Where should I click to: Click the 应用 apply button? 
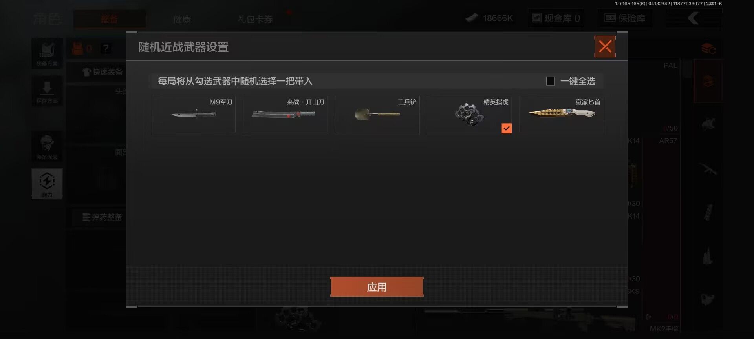click(x=377, y=287)
